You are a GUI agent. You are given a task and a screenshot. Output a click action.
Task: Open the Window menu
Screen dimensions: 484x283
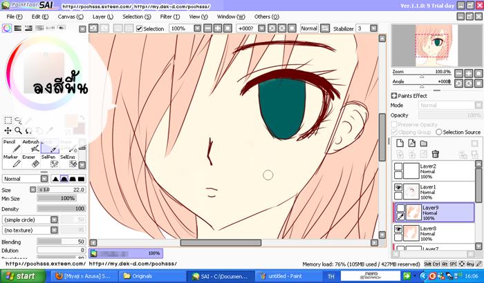click(231, 17)
